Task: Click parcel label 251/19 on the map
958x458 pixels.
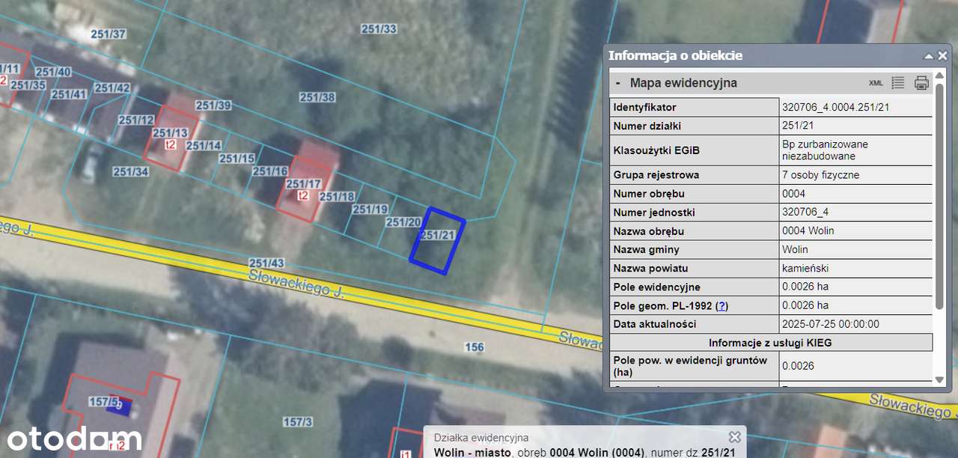Action: (370, 210)
